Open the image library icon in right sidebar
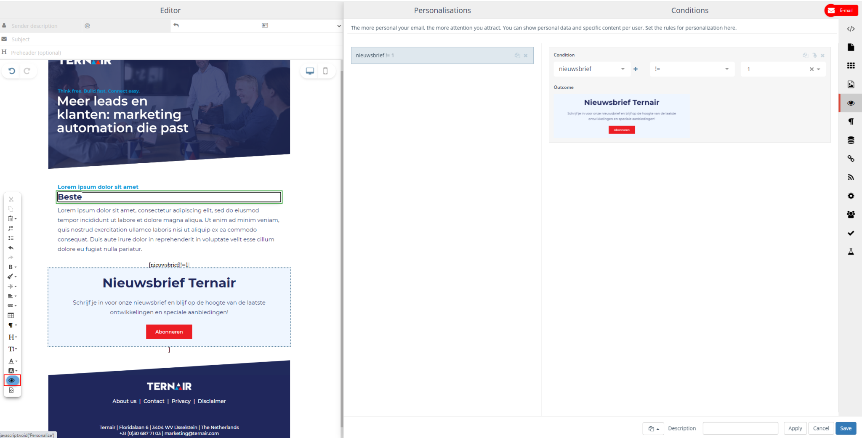 [851, 84]
